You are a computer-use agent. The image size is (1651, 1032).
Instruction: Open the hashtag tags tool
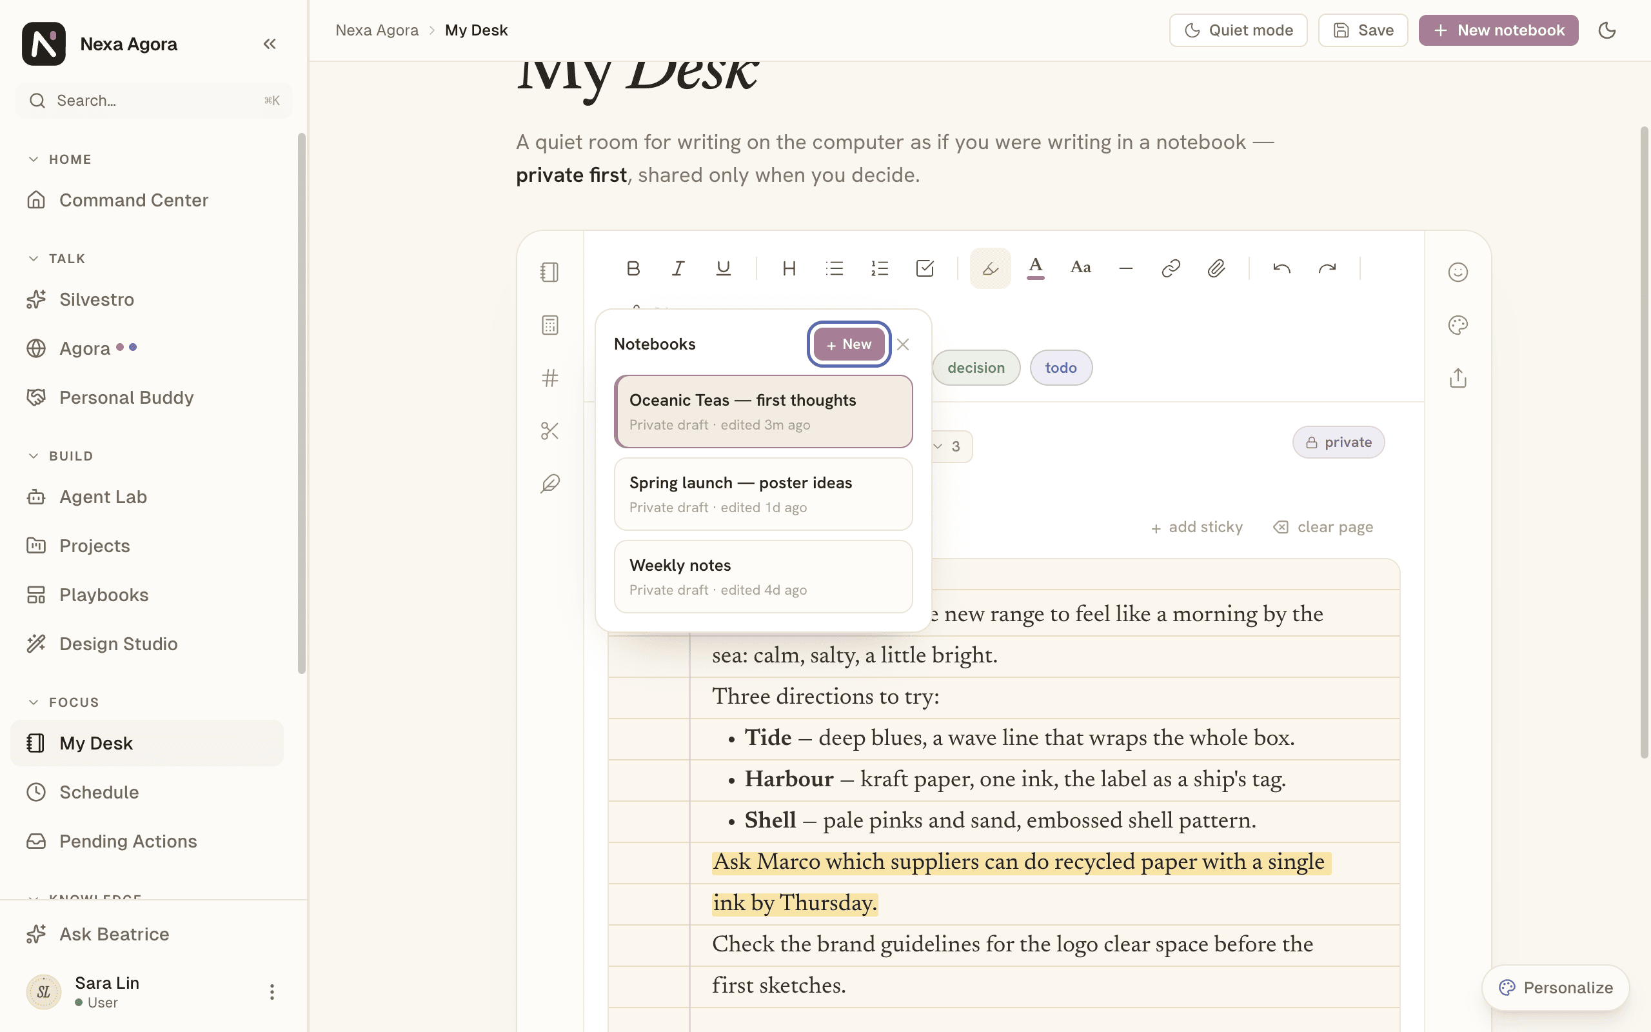point(550,378)
